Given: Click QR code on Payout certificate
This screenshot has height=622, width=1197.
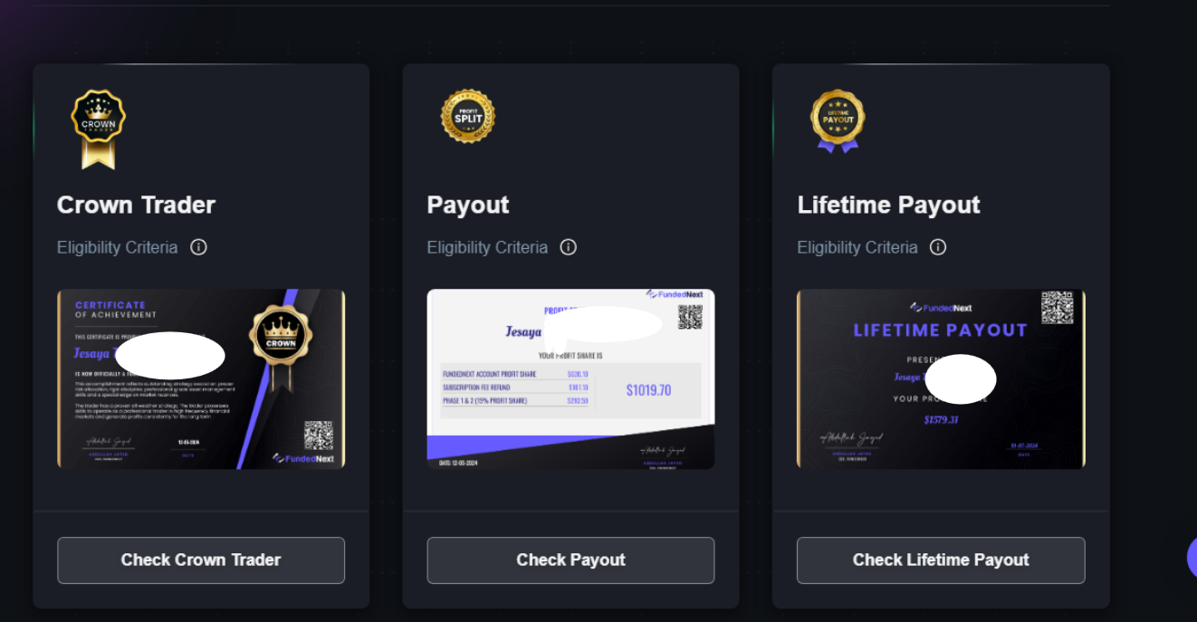Looking at the screenshot, I should point(690,317).
